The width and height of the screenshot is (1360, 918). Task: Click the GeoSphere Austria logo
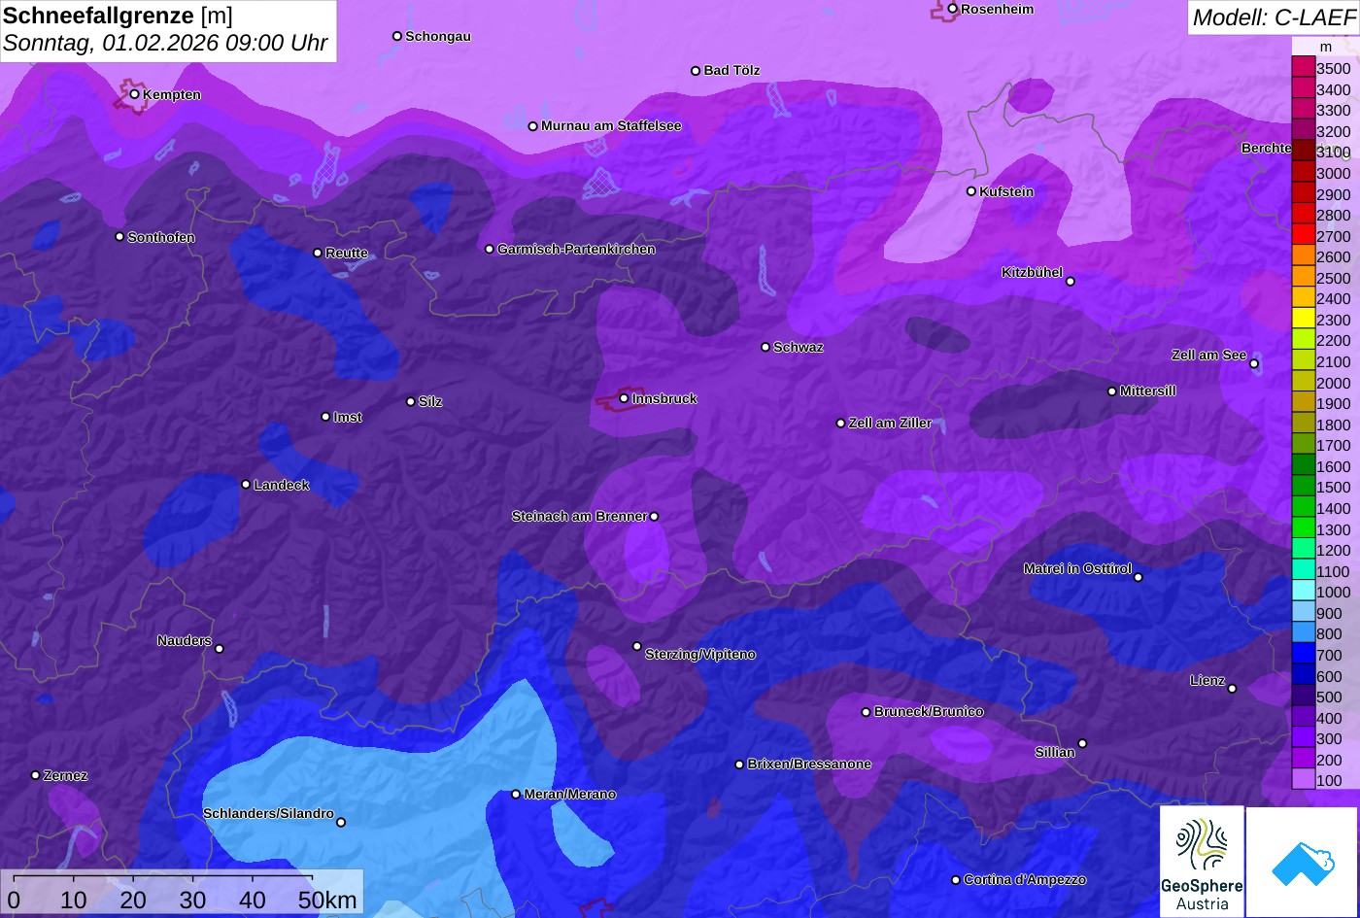pos(1202,861)
